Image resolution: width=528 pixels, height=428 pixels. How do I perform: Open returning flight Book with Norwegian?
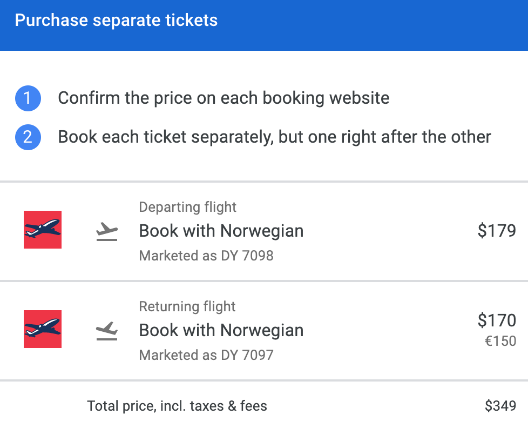point(221,330)
